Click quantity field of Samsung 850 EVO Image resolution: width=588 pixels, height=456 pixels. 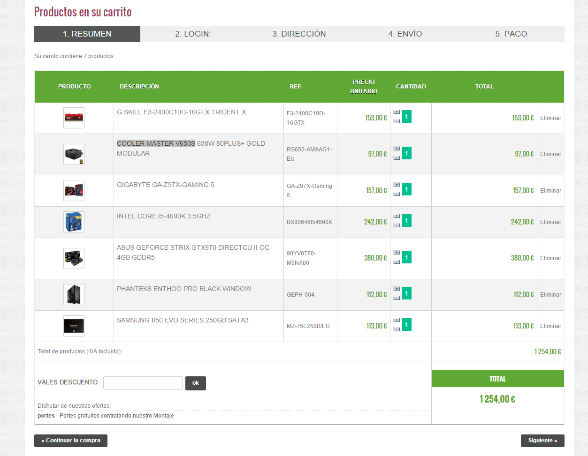407,325
